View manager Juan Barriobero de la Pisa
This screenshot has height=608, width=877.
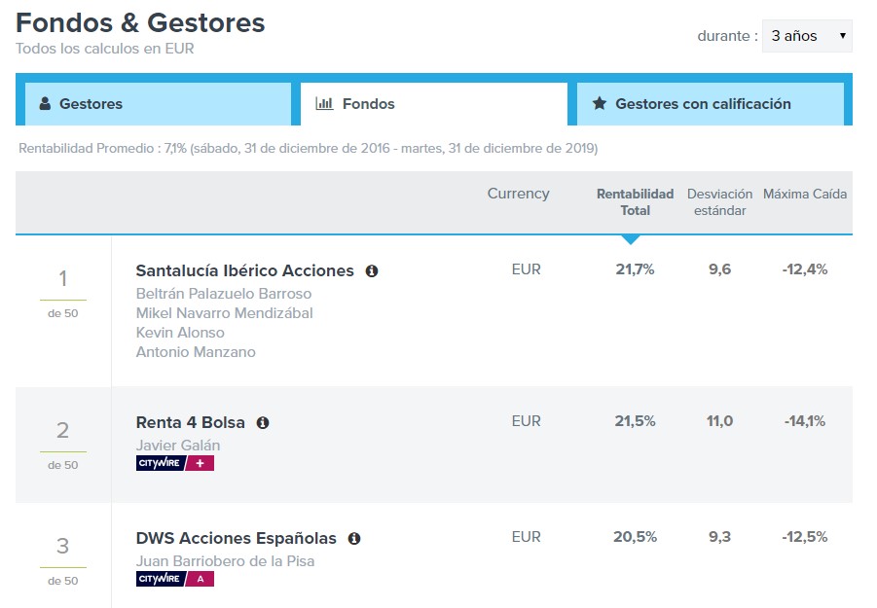pos(226,561)
